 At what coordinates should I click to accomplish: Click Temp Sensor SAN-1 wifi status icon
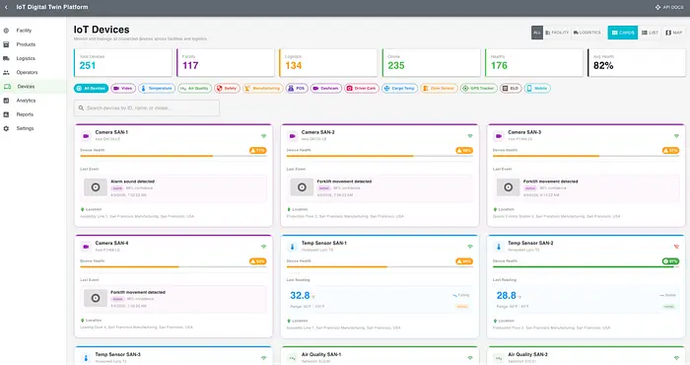(470, 247)
